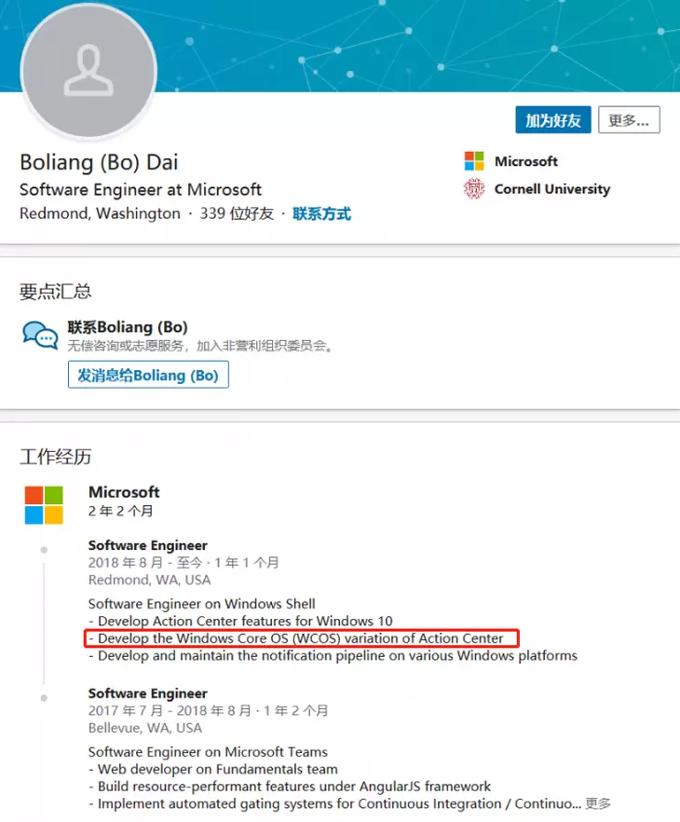Click the highlighted Windows Core OS line

(300, 638)
